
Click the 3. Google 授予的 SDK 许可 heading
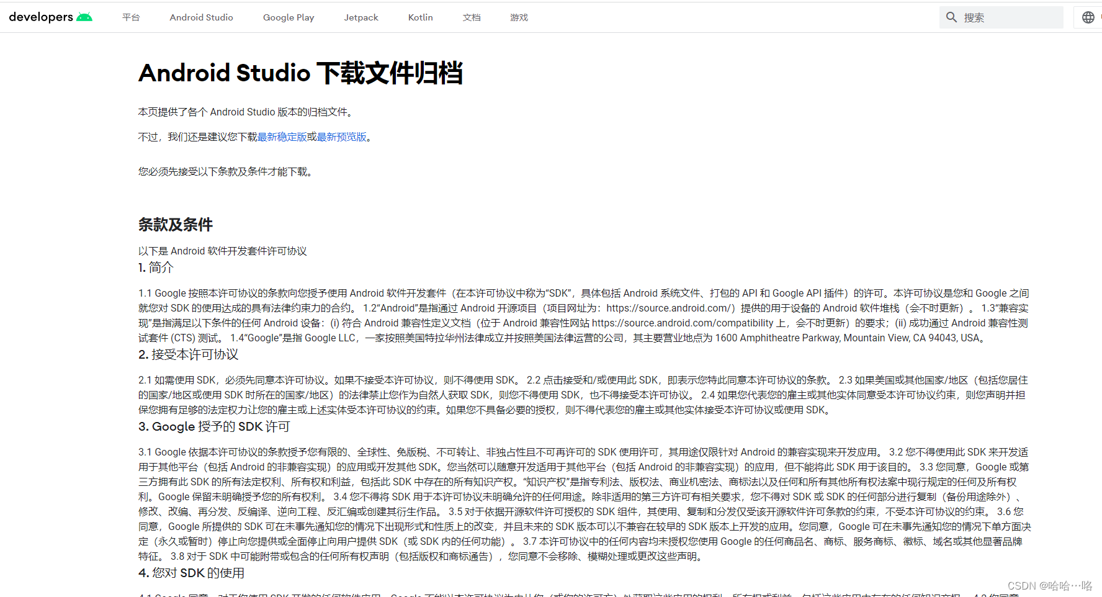[x=214, y=426]
